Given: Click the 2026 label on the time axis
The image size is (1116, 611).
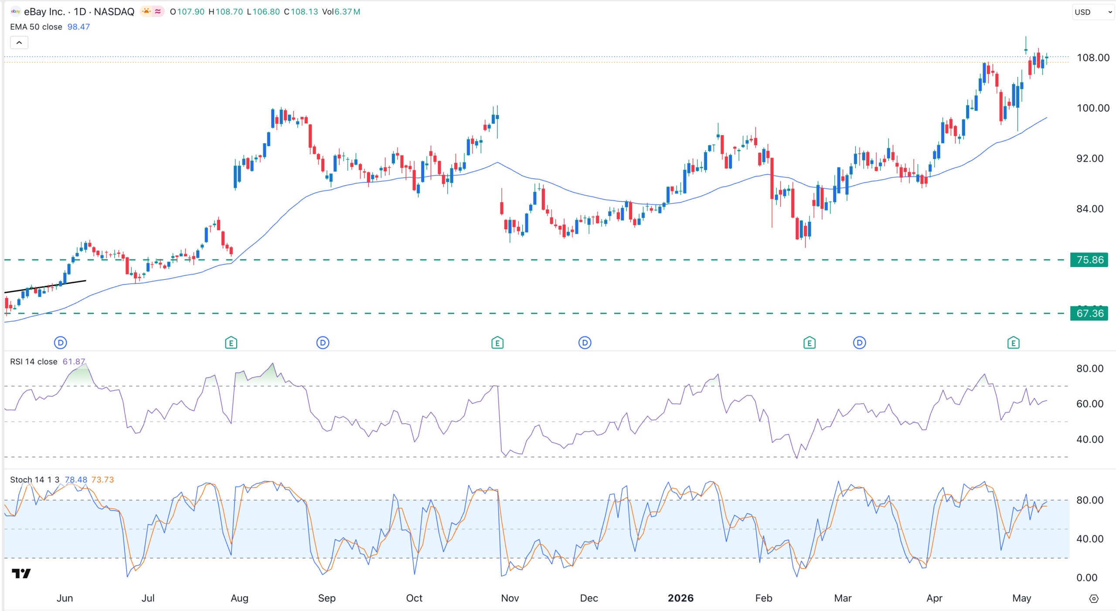Looking at the screenshot, I should [680, 598].
